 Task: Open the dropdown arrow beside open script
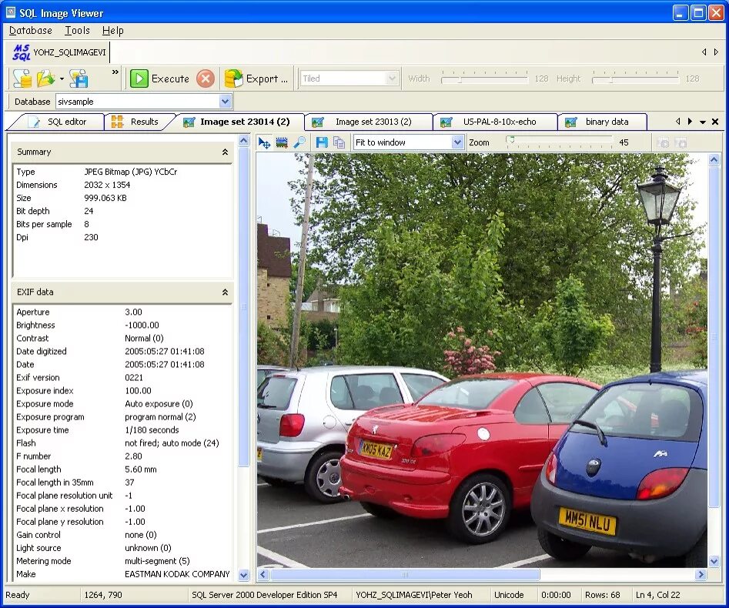[x=62, y=79]
